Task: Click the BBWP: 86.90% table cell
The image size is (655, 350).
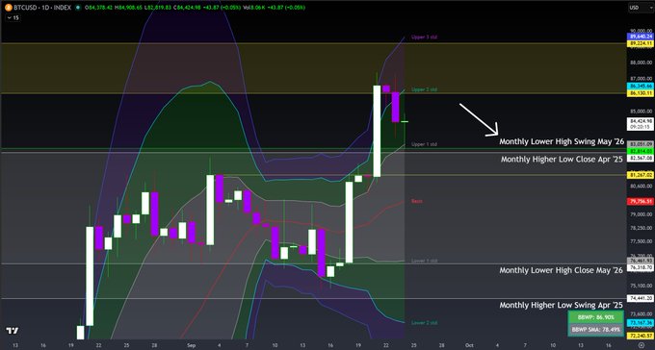Action: coord(595,317)
